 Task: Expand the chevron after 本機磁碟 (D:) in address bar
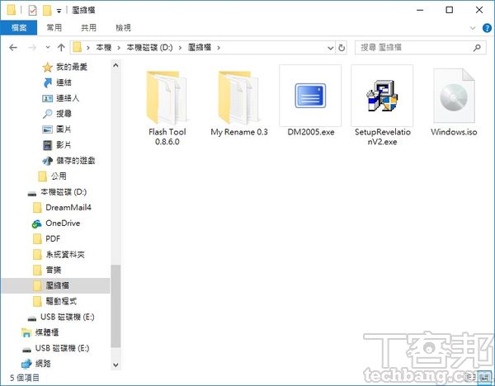pyautogui.click(x=180, y=48)
